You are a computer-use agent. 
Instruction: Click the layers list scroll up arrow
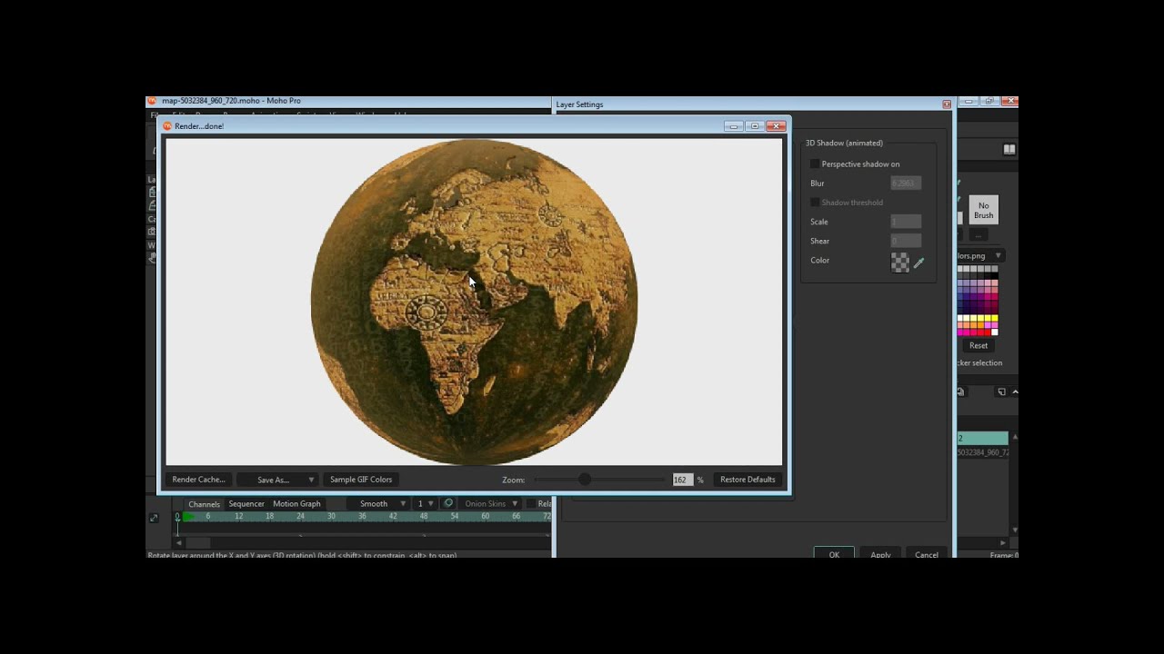[1015, 438]
